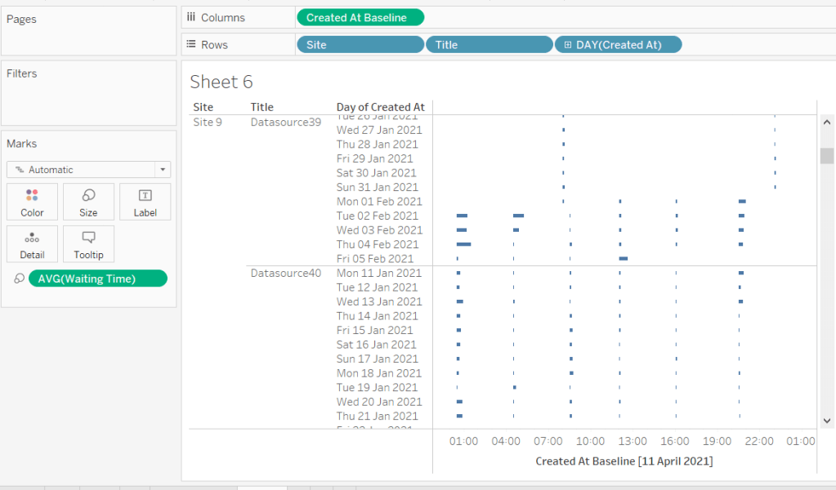
Task: Open the Size marks card
Action: click(x=88, y=202)
